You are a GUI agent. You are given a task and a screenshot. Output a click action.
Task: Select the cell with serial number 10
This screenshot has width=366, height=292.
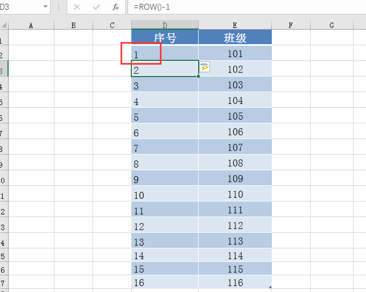pyautogui.click(x=165, y=194)
